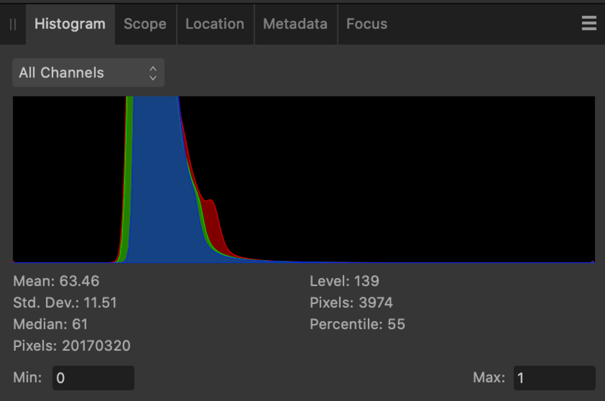Image resolution: width=605 pixels, height=401 pixels.
Task: Focus the Max input field
Action: tap(554, 378)
